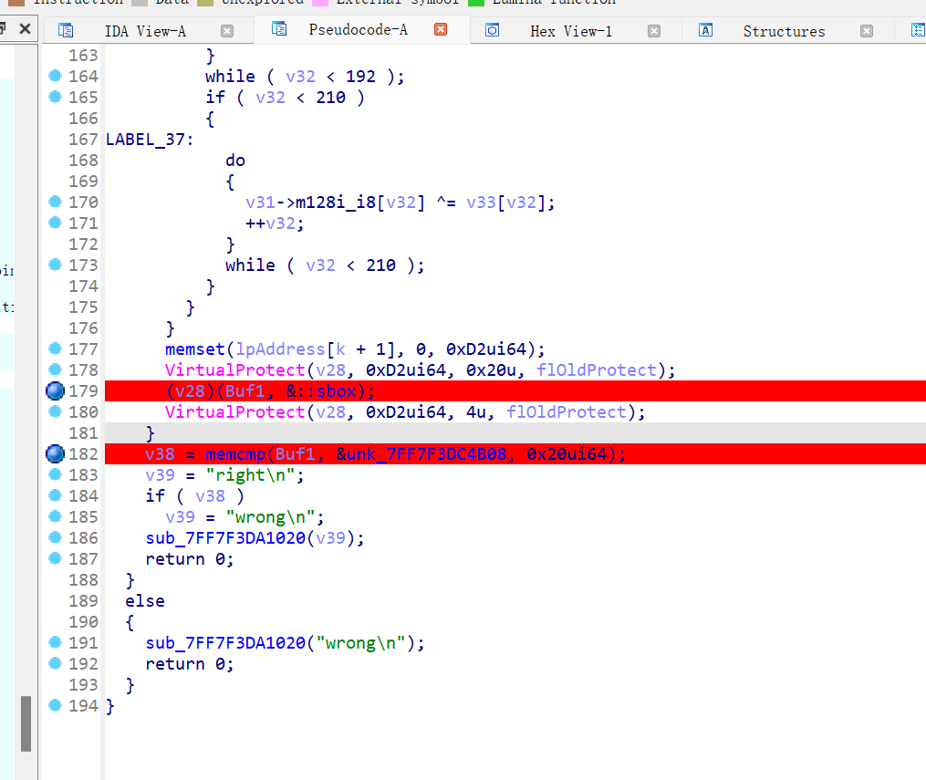The image size is (926, 780).
Task: Click unk_7FF7F3DC4B08 in the memcmp call
Action: (x=432, y=454)
